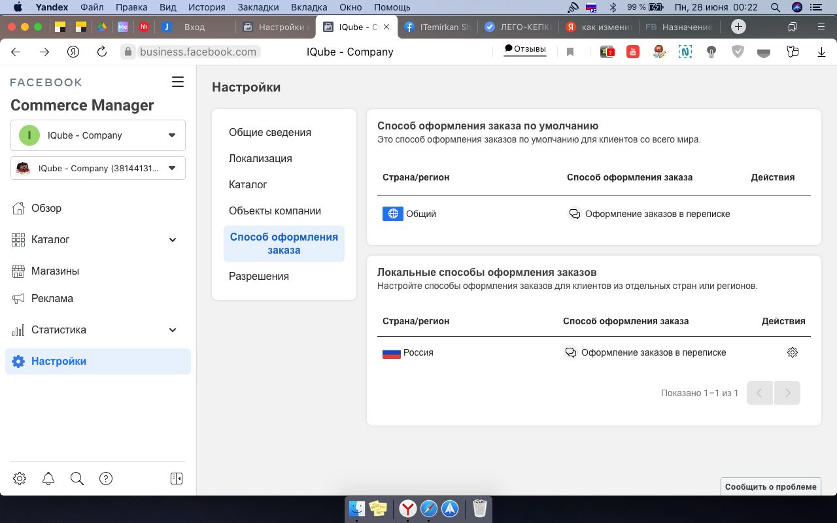
Task: Switch to the FB Назначение tab
Action: point(679,27)
